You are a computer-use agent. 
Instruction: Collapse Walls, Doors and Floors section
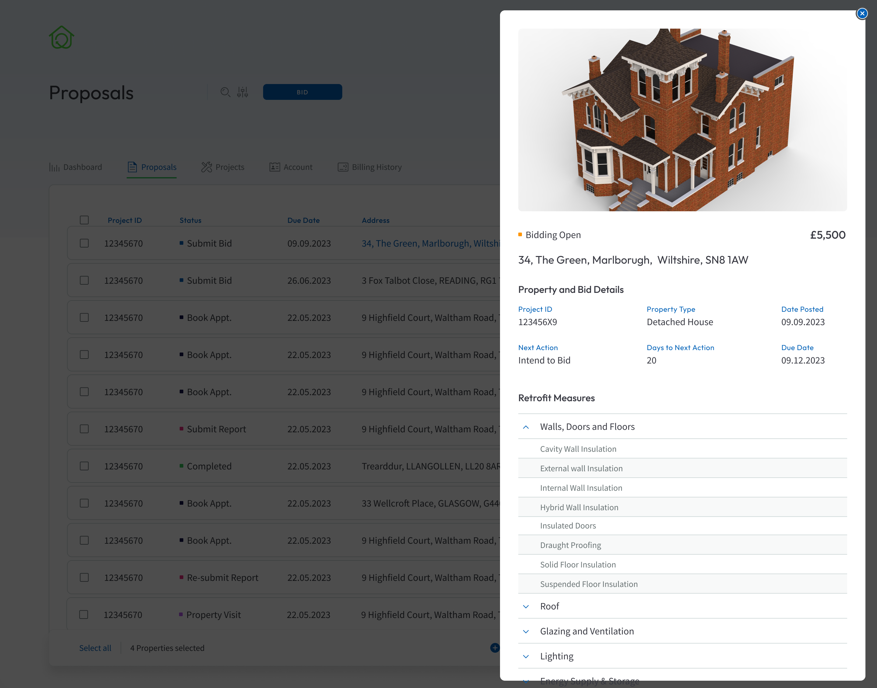[x=526, y=427]
